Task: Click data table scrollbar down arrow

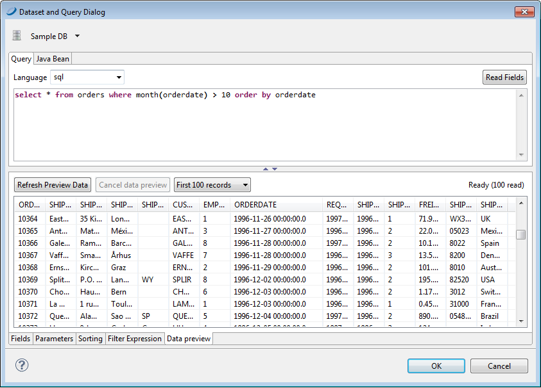Action: point(521,321)
